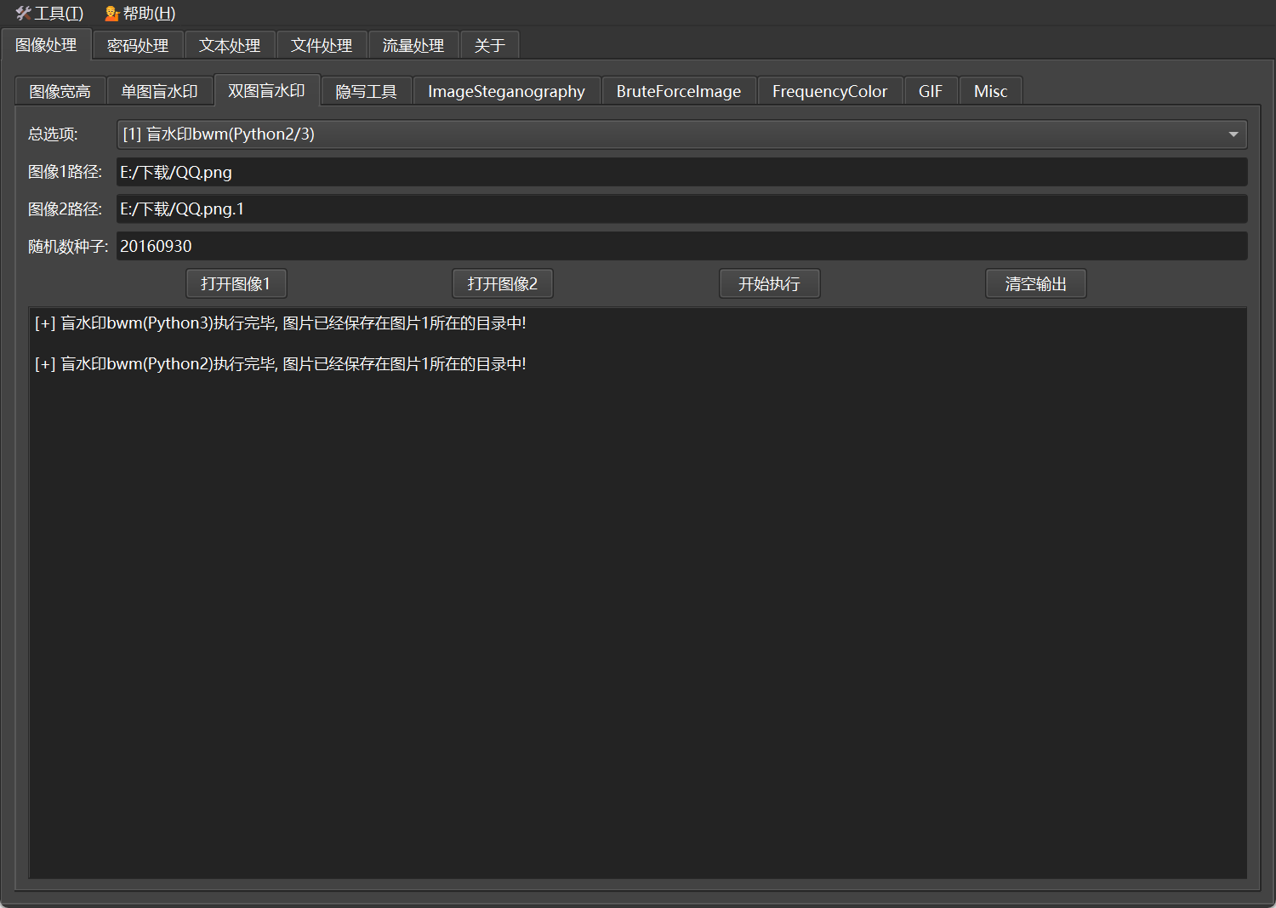Click the person icon beside 帮助
Screen dimensions: 1276x908
(x=111, y=14)
